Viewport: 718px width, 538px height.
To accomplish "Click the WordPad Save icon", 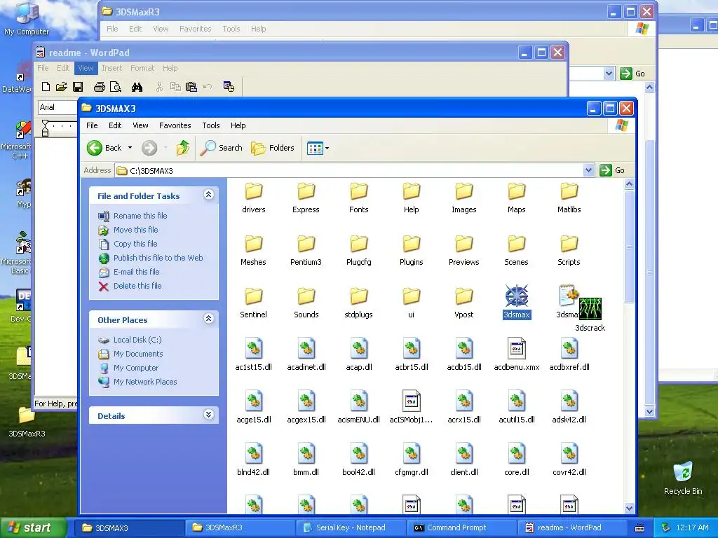I will 78,86.
